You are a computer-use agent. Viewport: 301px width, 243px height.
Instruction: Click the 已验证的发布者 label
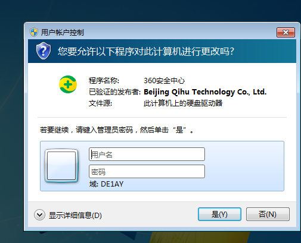pos(114,92)
